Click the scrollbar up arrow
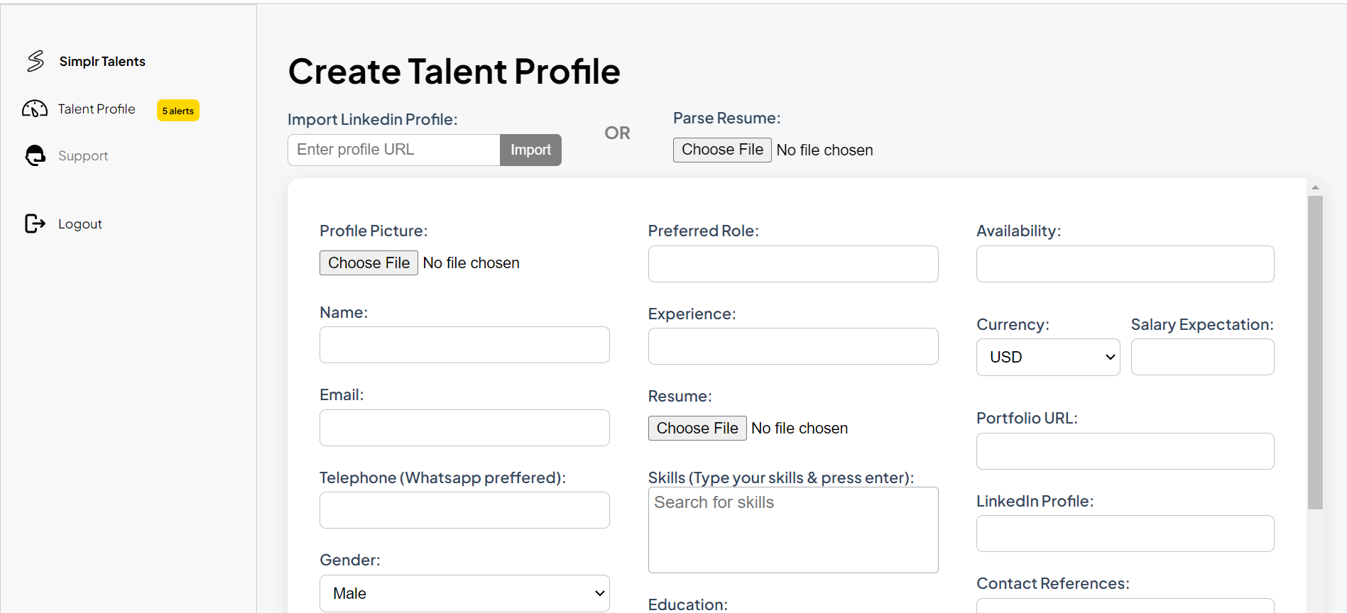 [x=1315, y=187]
